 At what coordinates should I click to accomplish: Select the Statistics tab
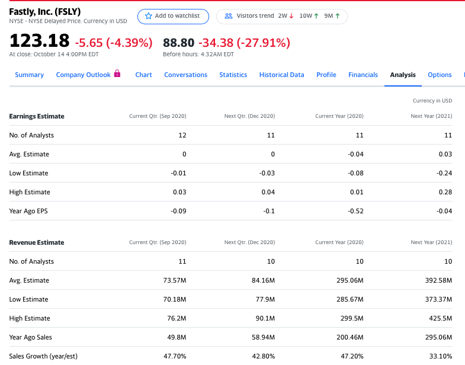pos(233,75)
